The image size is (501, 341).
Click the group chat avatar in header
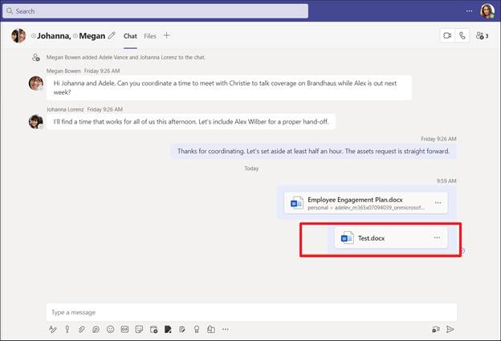(x=18, y=35)
